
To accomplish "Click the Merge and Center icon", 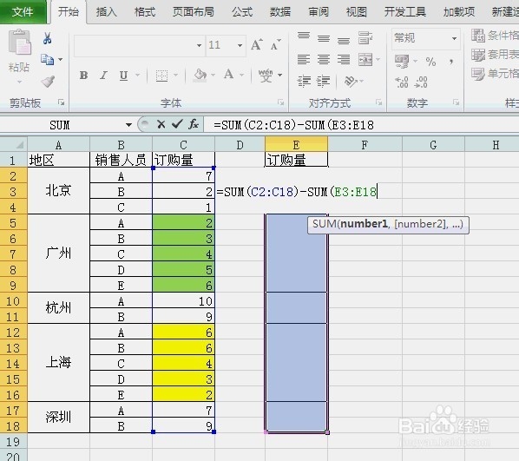I will (365, 60).
